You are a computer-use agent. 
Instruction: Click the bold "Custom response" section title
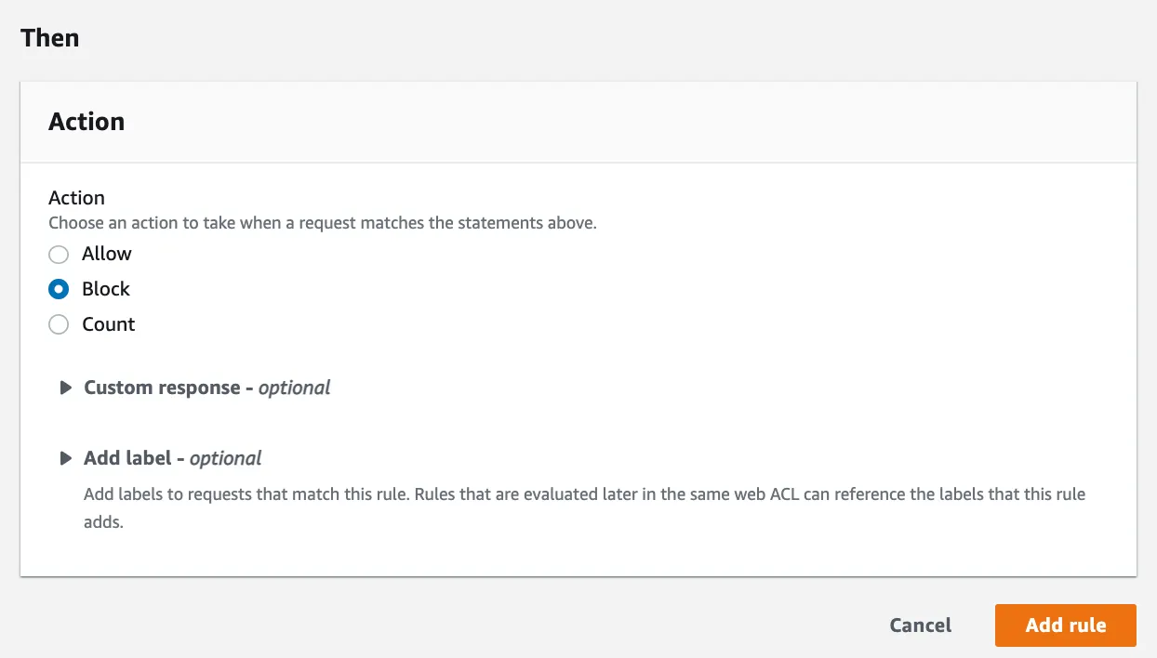click(x=162, y=388)
